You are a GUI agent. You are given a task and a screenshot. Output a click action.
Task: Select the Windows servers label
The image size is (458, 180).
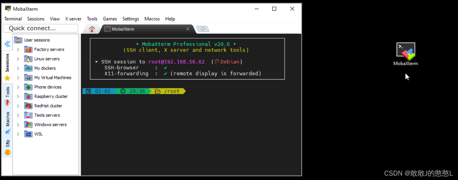[51, 125]
